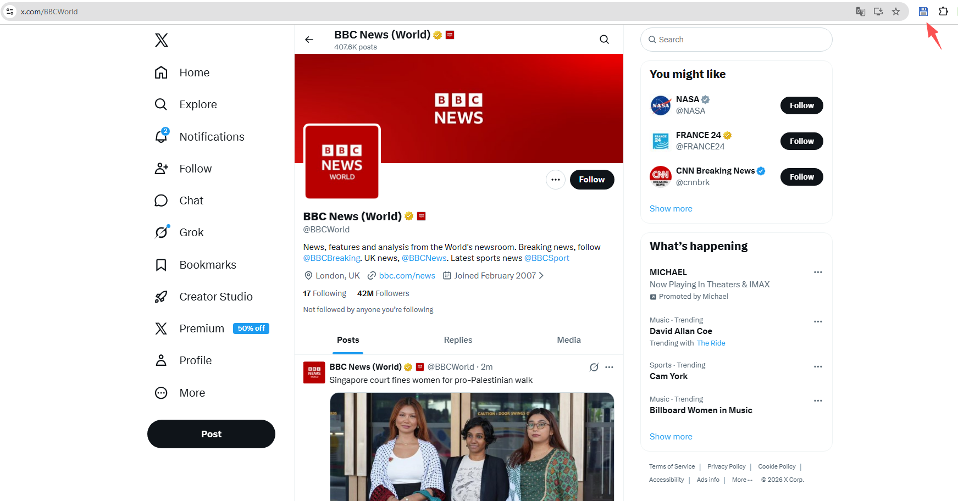958x501 pixels.
Task: Click the browser address bar URL
Action: [49, 12]
